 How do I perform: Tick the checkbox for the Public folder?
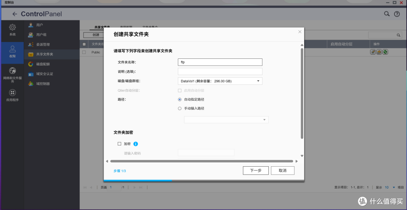coord(84,52)
